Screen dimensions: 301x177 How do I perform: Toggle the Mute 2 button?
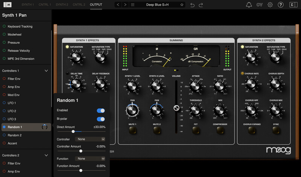(x=157, y=130)
